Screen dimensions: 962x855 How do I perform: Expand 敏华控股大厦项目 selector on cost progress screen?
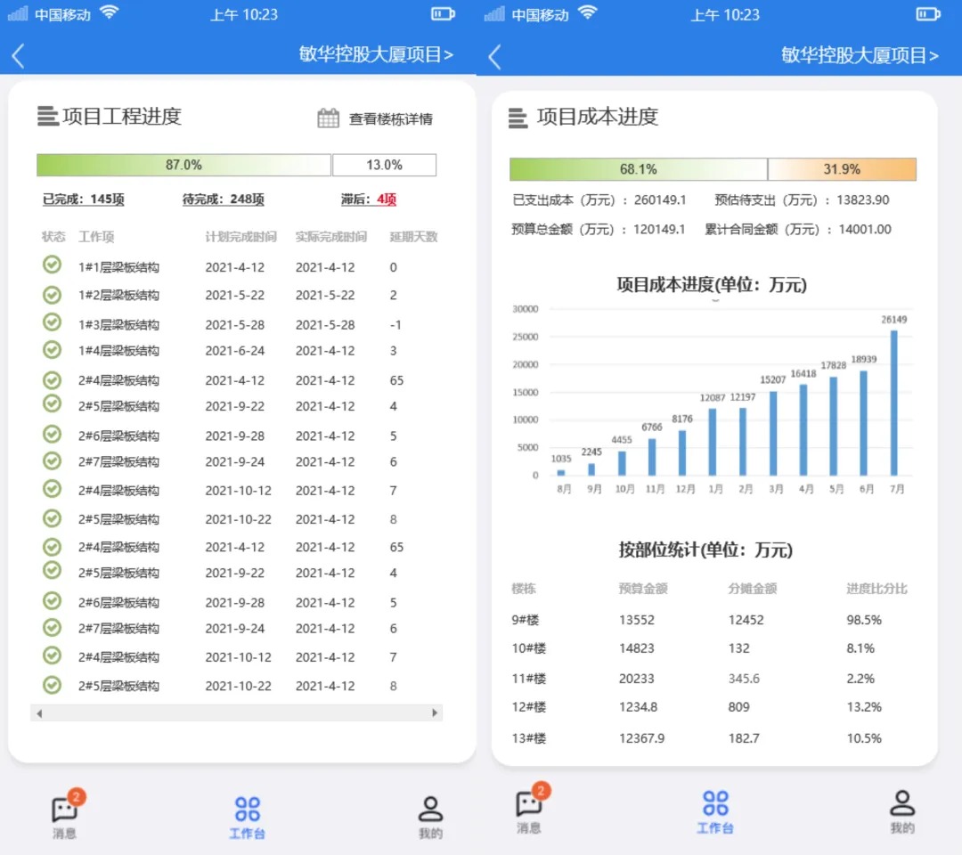click(860, 55)
